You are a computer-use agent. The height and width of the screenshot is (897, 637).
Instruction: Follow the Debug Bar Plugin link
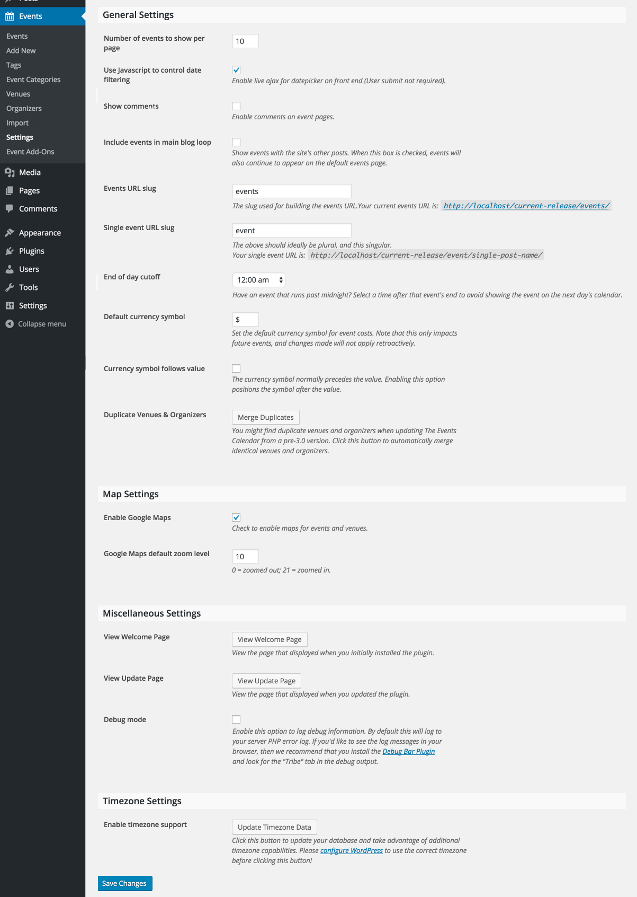coord(408,751)
